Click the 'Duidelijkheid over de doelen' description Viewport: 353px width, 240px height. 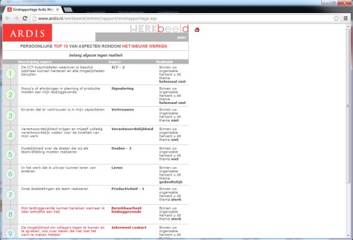click(x=55, y=150)
